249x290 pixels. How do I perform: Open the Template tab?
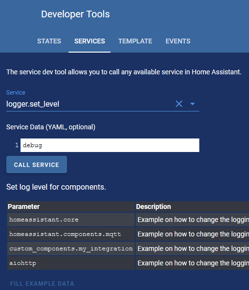click(135, 41)
